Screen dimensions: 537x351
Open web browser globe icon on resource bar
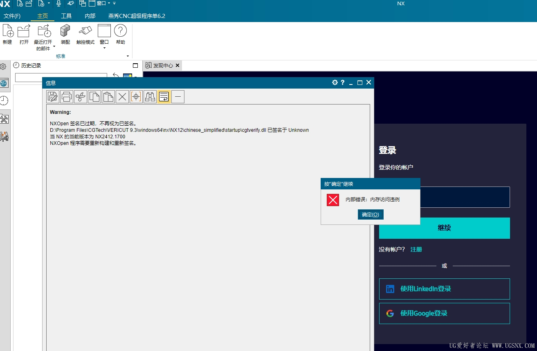[x=4, y=83]
